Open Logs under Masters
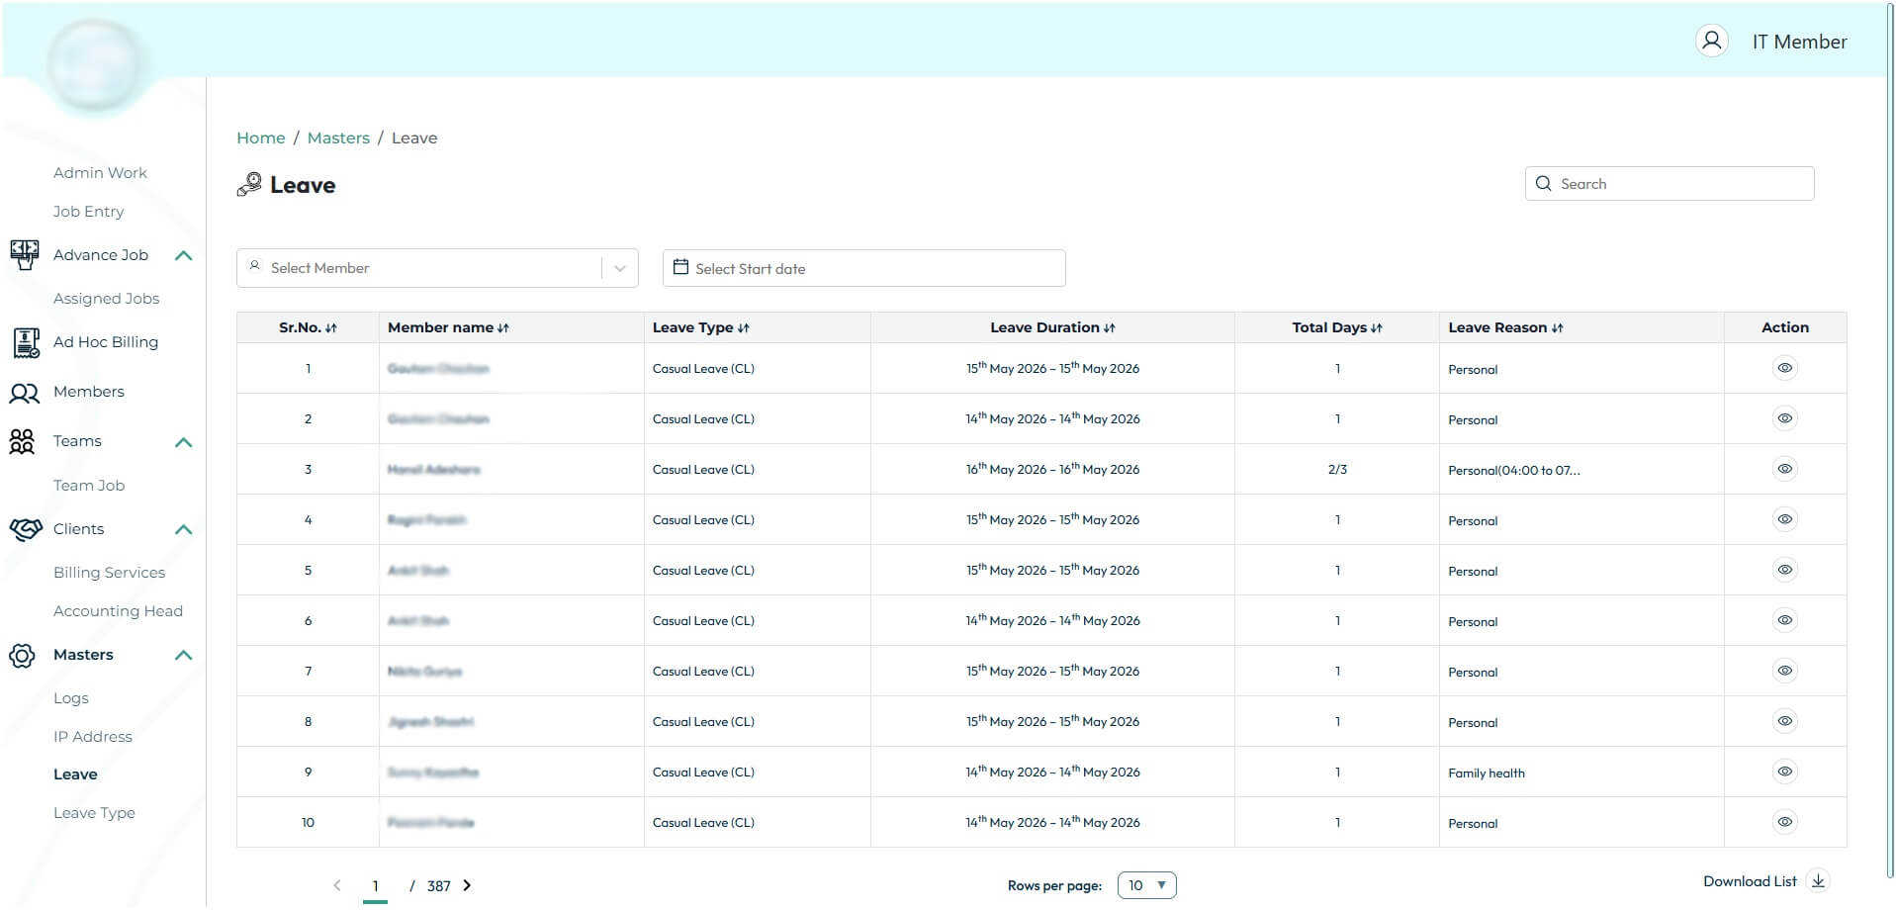This screenshot has height=910, width=1896. [71, 698]
